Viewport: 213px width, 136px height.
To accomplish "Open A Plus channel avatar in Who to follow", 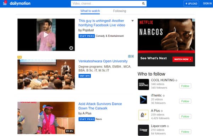I will [x=143, y=115].
